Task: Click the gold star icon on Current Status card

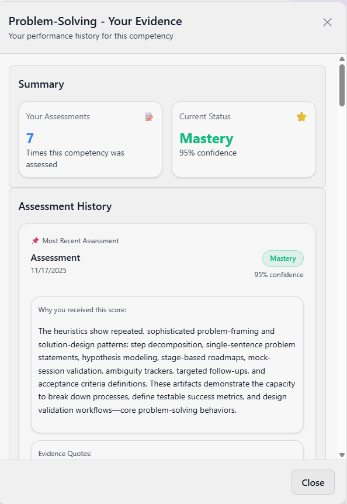Action: click(301, 117)
